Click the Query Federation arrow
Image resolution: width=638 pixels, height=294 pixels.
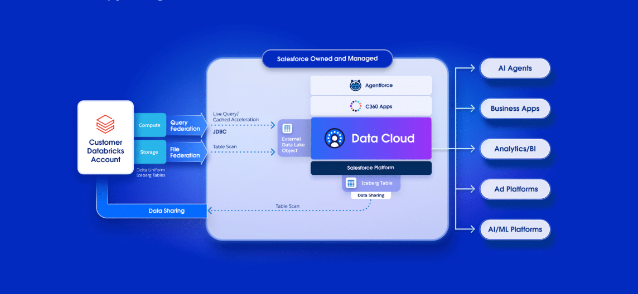click(x=186, y=125)
